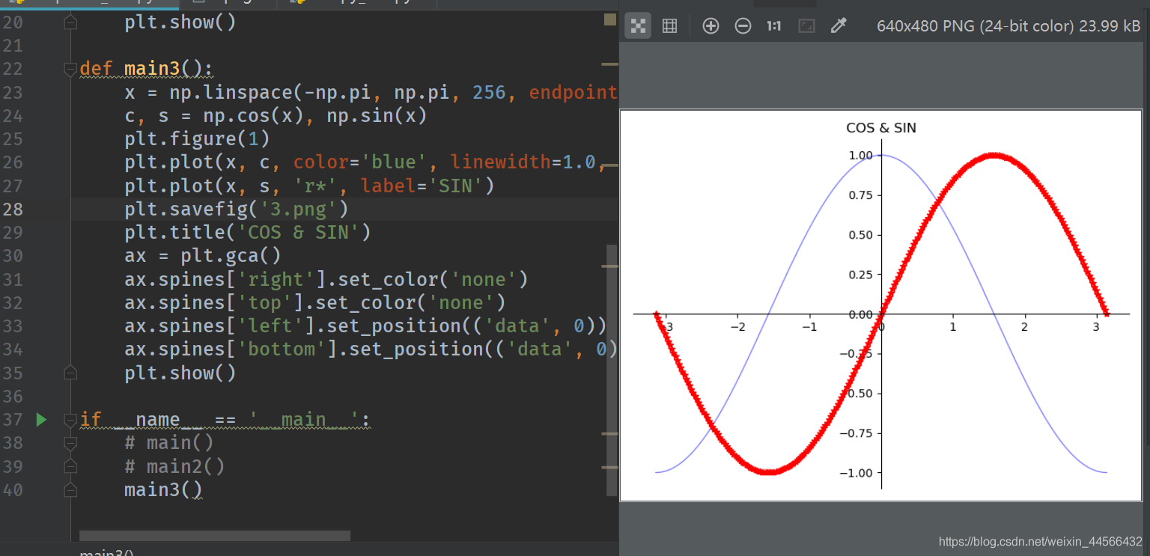Fit the image to the window
Image resolution: width=1150 pixels, height=556 pixels.
click(807, 25)
